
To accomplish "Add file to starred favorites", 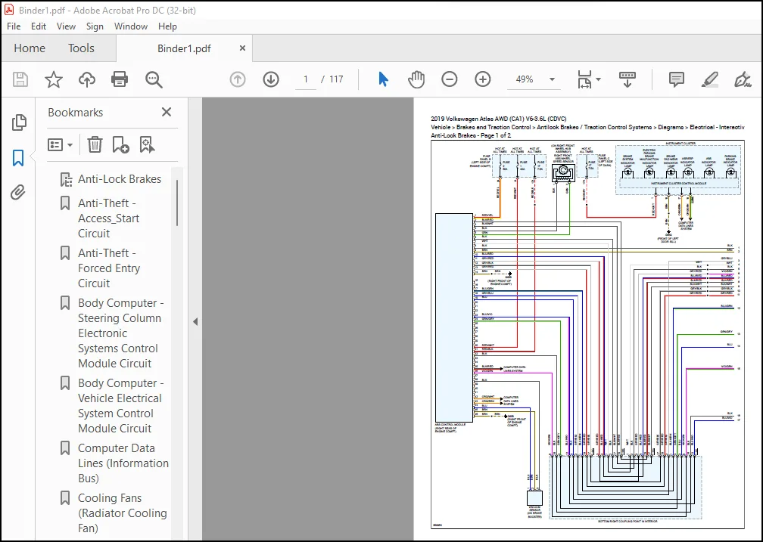I will (54, 79).
